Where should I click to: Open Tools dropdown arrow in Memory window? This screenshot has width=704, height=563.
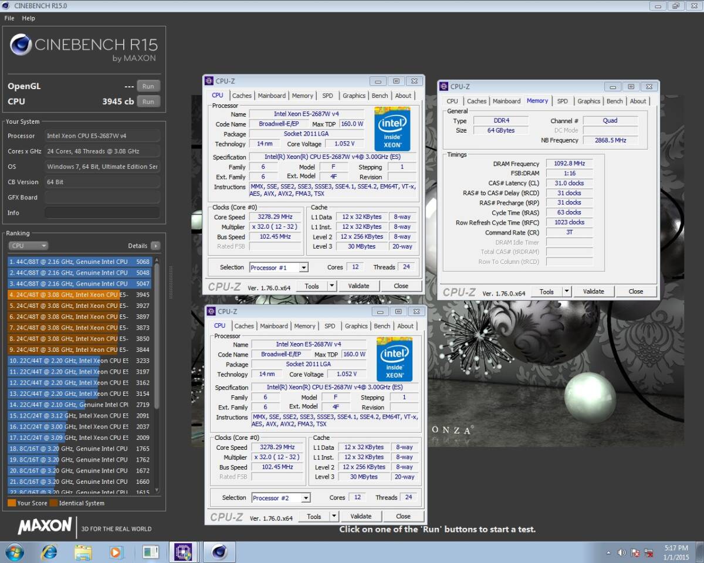coord(567,291)
